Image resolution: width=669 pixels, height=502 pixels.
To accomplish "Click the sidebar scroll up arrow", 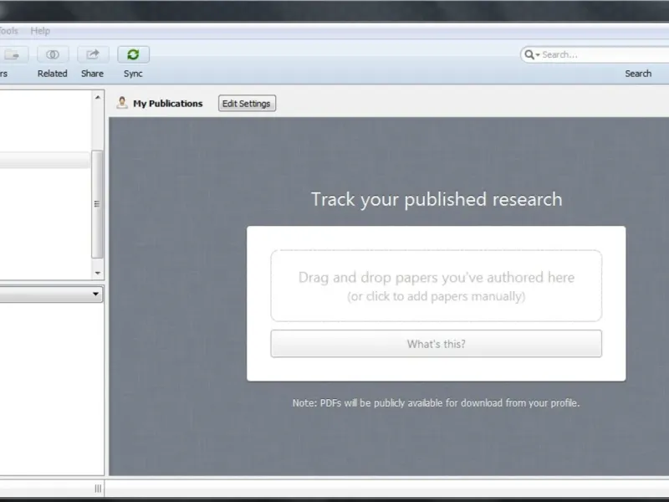I will coord(98,97).
